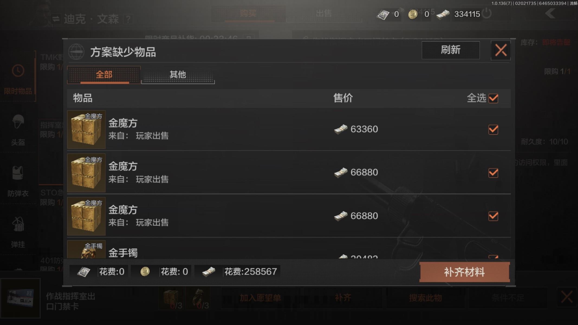Click the 补齐材料 button

point(465,272)
